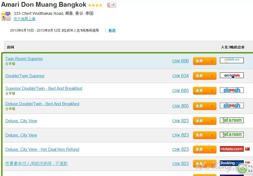Click the onhotels provider logo
The height and width of the screenshot is (176, 253).
click(232, 75)
